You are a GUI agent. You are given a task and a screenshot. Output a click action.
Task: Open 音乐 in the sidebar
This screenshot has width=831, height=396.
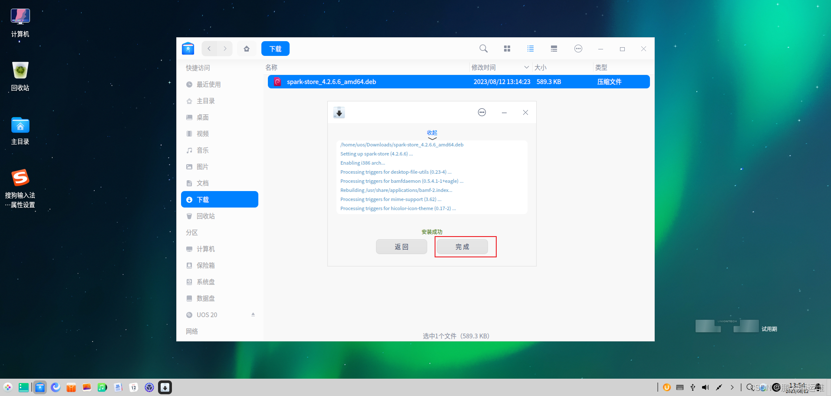click(x=220, y=150)
